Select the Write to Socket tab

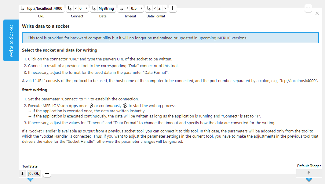point(11,41)
